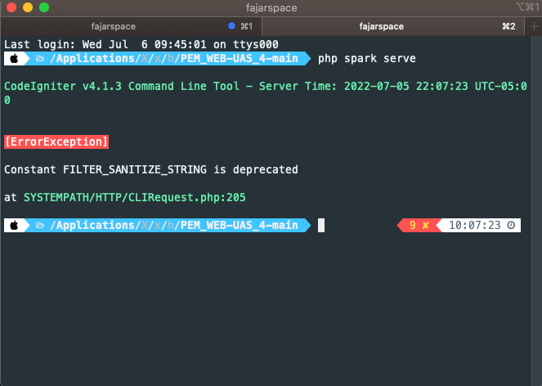
Task: Click the ⌘2 shortcut label on second tab
Action: [x=508, y=26]
